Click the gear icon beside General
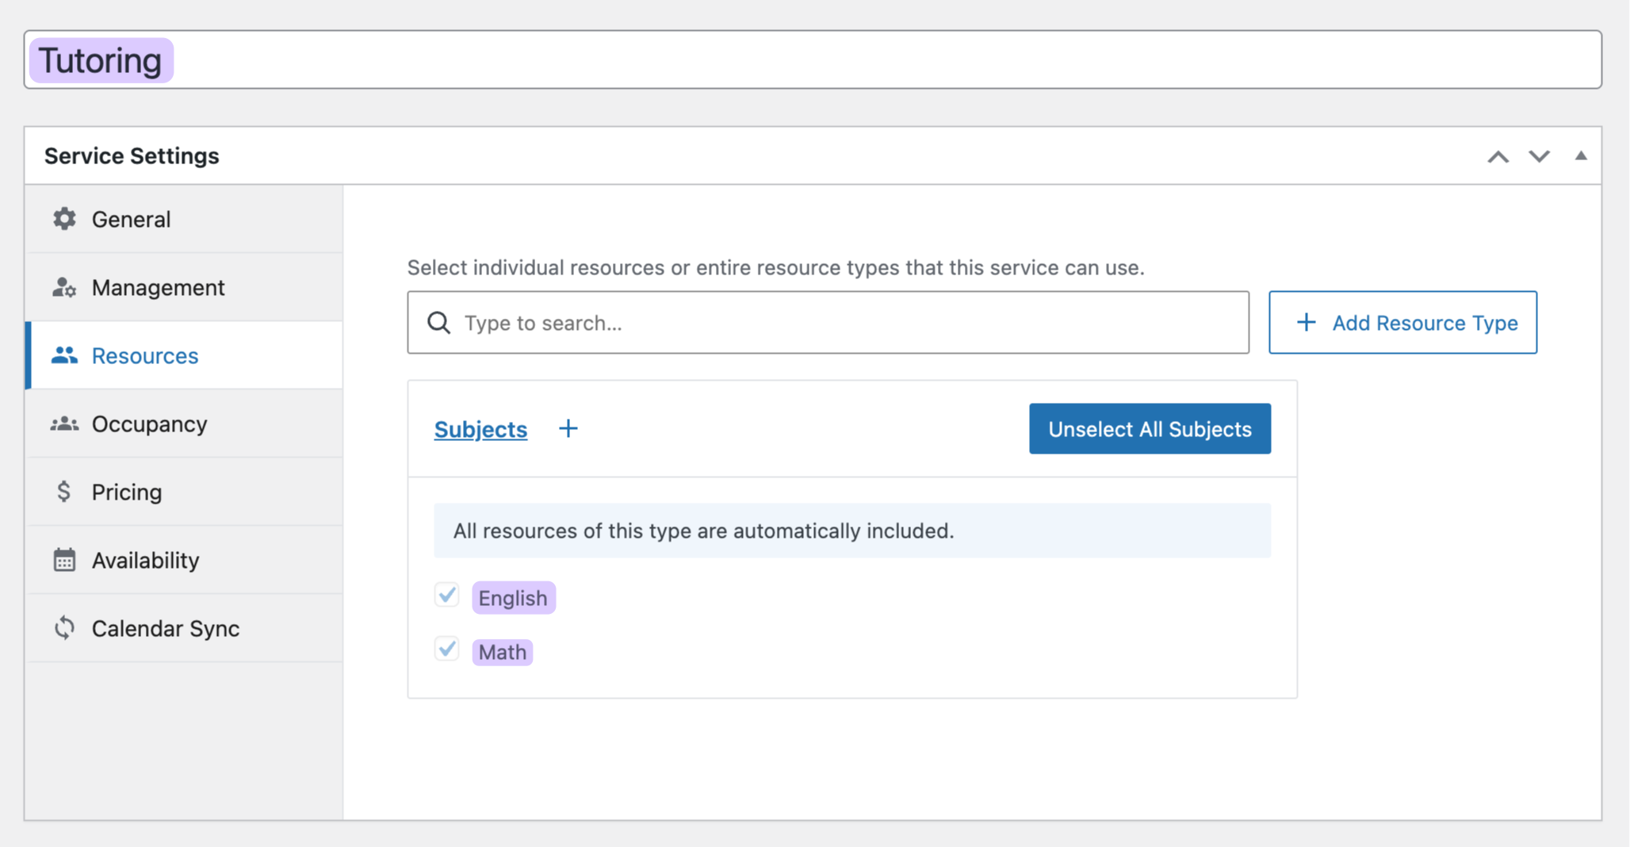 click(64, 219)
